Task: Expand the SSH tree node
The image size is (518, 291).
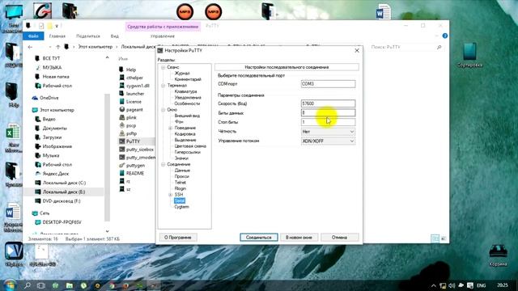Action: point(171,195)
